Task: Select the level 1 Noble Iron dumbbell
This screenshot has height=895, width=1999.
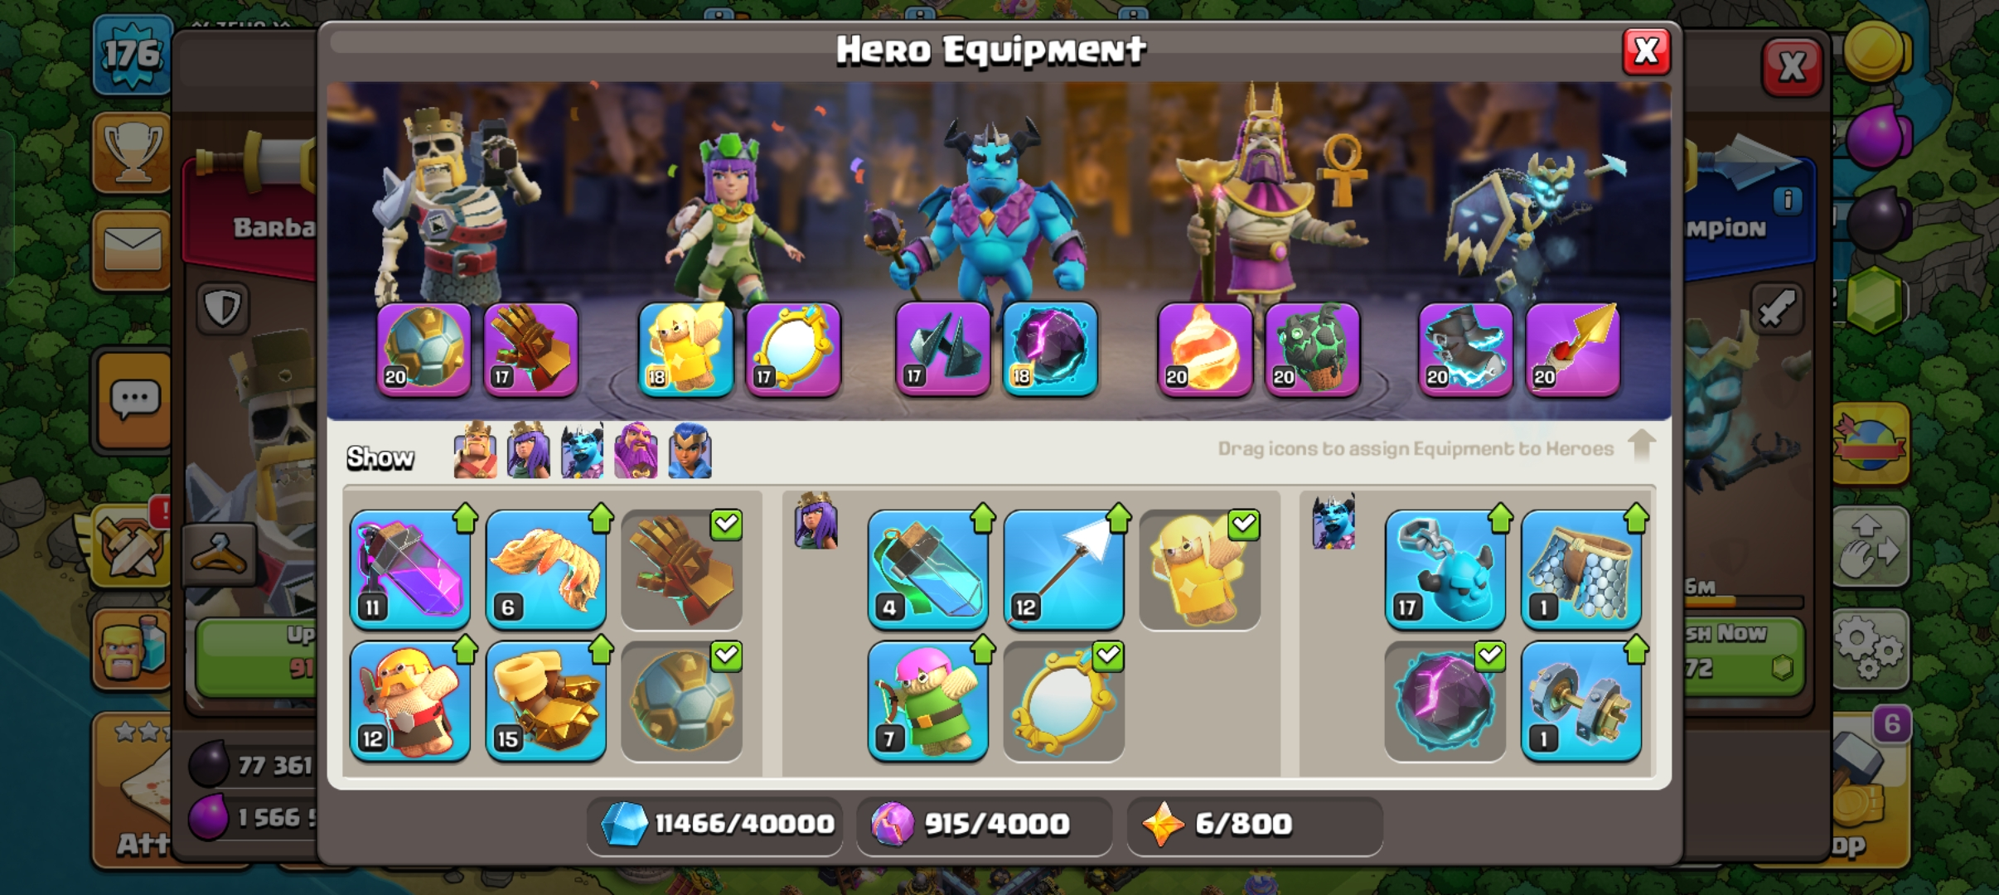Action: (1581, 701)
